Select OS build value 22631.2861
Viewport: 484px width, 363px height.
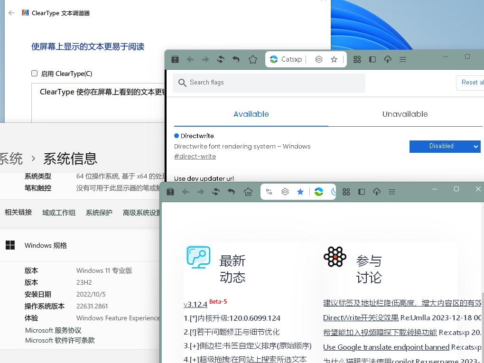(92, 306)
